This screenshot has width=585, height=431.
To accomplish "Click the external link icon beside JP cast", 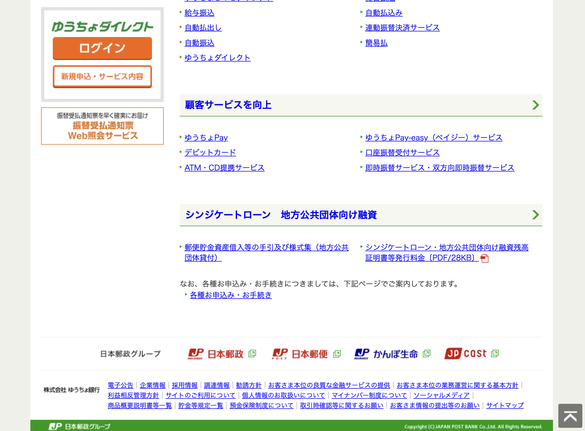I will (495, 354).
